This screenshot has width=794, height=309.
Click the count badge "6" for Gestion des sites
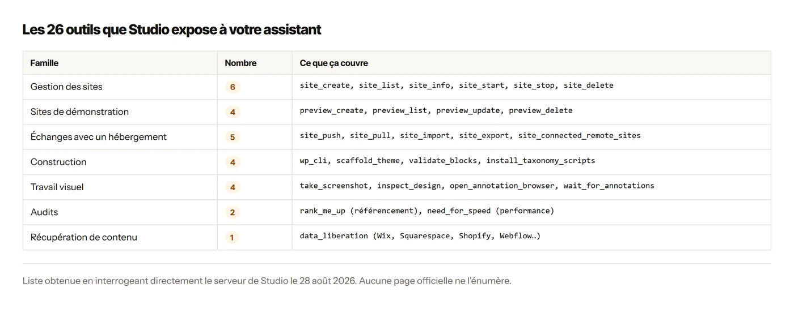tap(233, 87)
